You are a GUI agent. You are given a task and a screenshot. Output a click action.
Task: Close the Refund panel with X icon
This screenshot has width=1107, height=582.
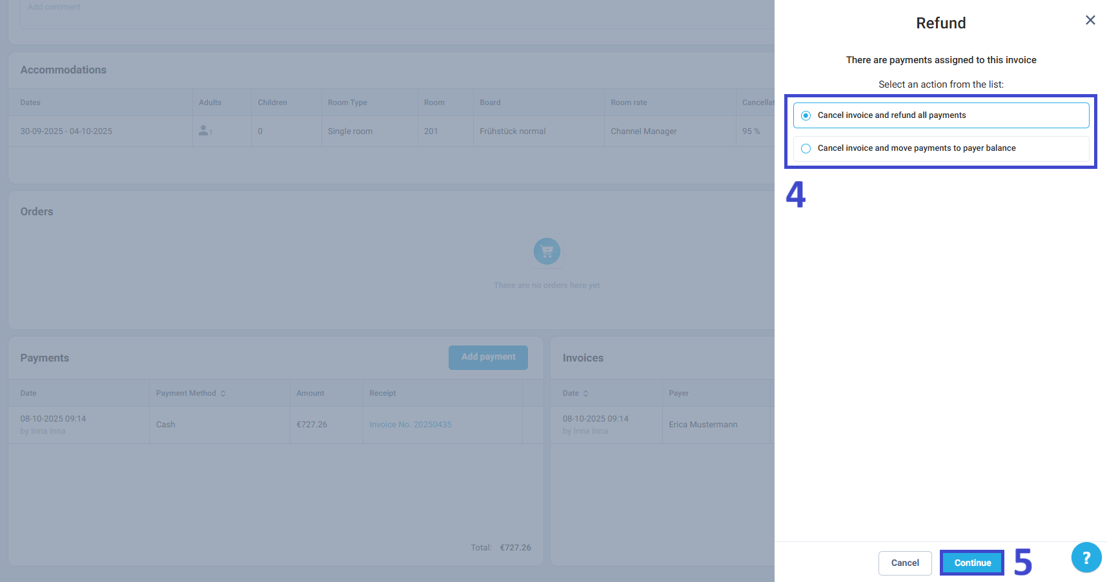(x=1090, y=20)
